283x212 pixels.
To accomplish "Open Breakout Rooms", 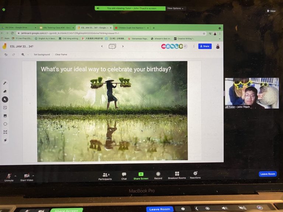I will click(177, 175).
